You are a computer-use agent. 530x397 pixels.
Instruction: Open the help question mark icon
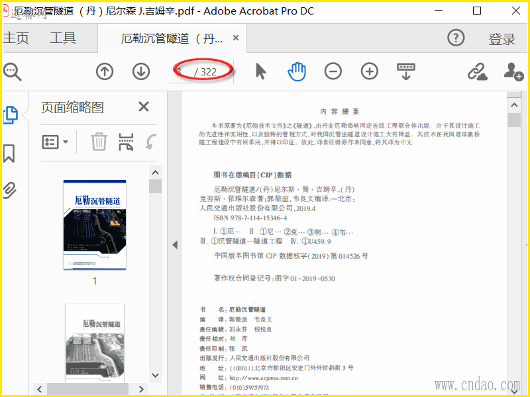pos(456,38)
